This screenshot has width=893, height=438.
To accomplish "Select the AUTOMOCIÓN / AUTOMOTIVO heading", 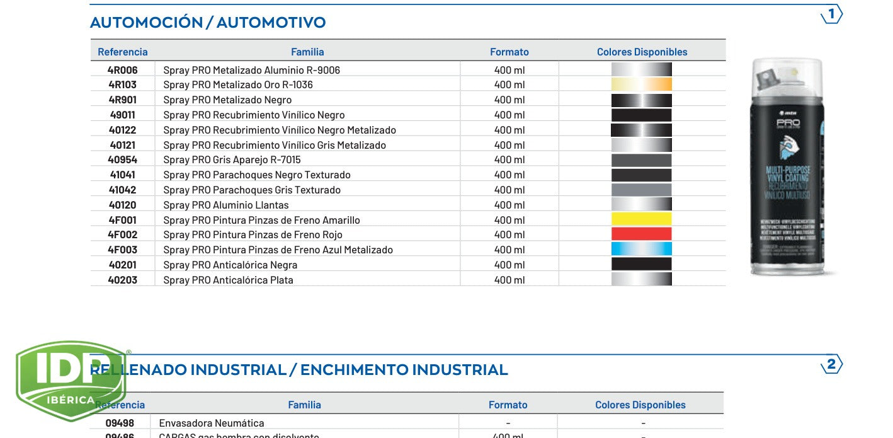I will coord(208,23).
